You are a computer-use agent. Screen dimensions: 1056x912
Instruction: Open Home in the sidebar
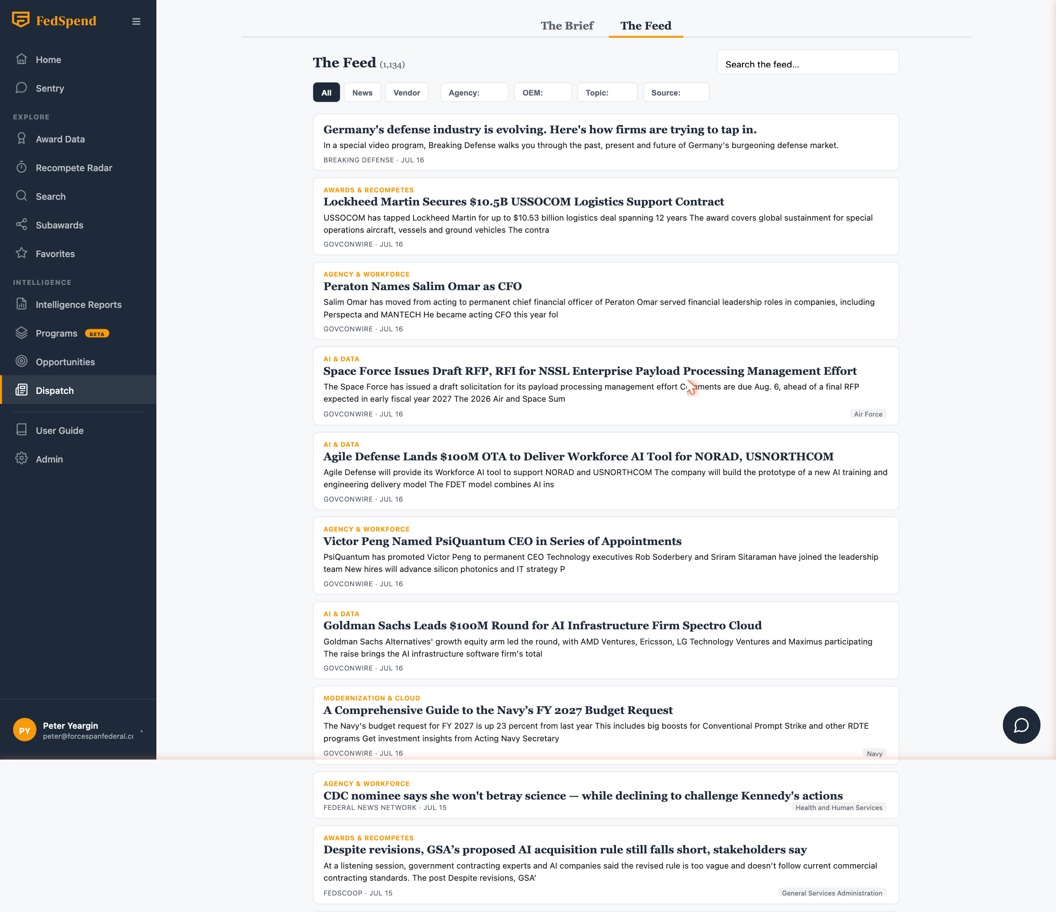click(78, 59)
